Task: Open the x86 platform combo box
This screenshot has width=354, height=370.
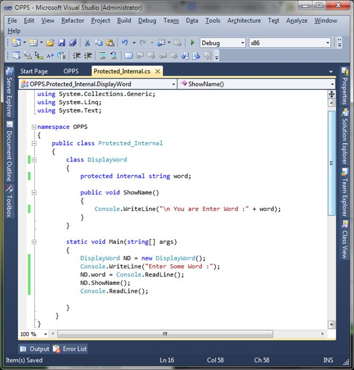Action: pos(290,43)
